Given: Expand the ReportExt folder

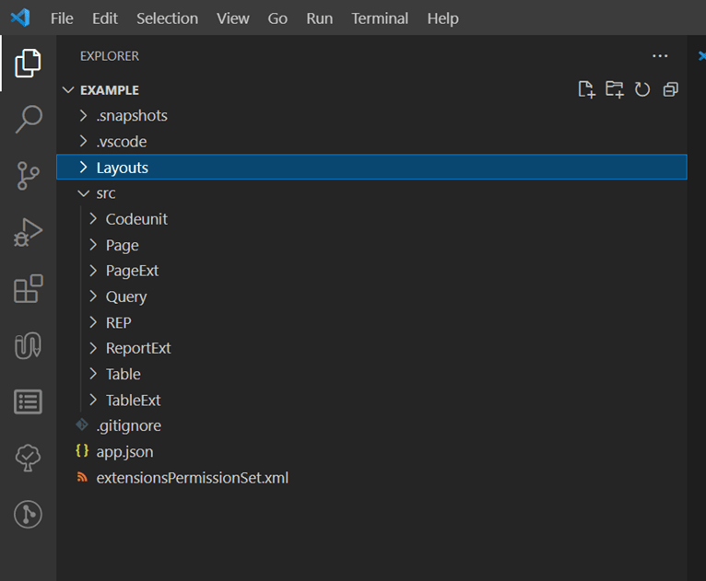Looking at the screenshot, I should pyautogui.click(x=137, y=348).
